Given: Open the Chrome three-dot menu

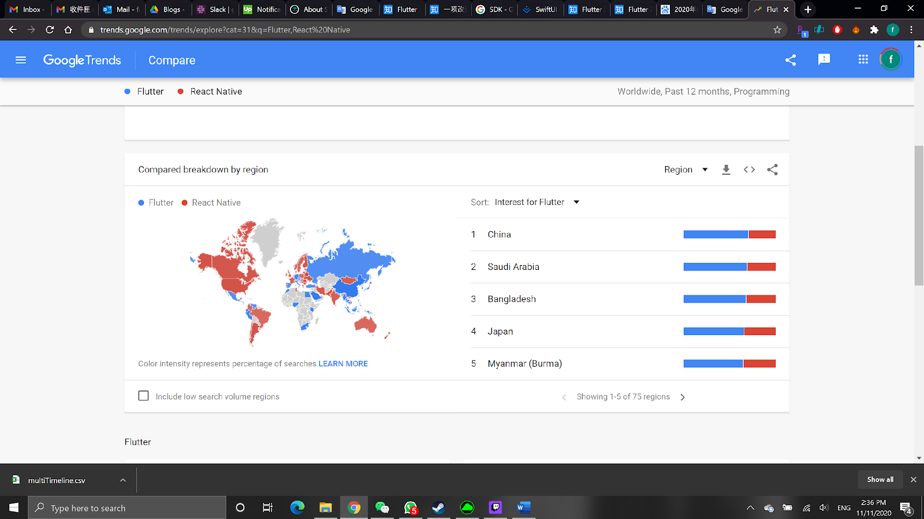Looking at the screenshot, I should tap(911, 30).
